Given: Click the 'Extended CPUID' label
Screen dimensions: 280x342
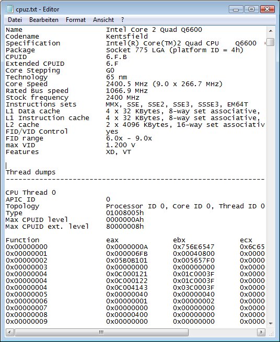Looking at the screenshot, I should click(x=35, y=64).
